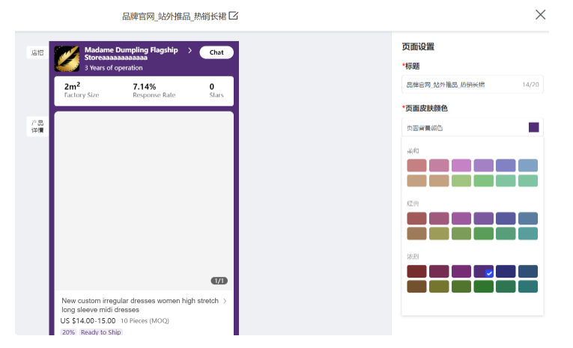Close the page settings dialog
The image size is (573, 348).
(540, 14)
